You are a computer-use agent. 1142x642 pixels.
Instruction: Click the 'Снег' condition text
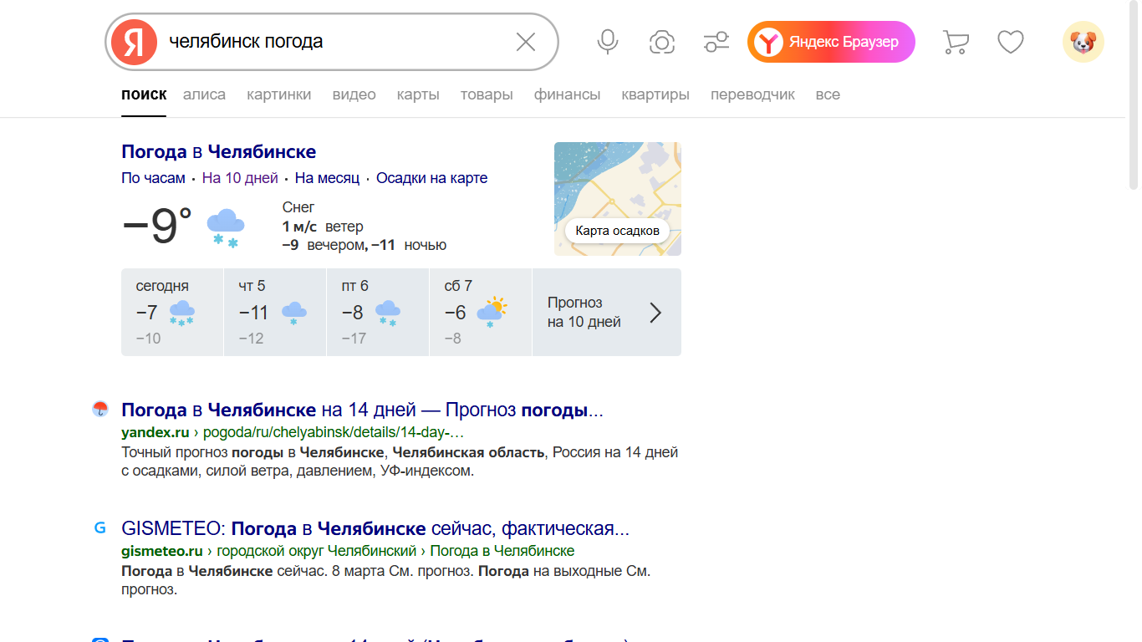298,207
